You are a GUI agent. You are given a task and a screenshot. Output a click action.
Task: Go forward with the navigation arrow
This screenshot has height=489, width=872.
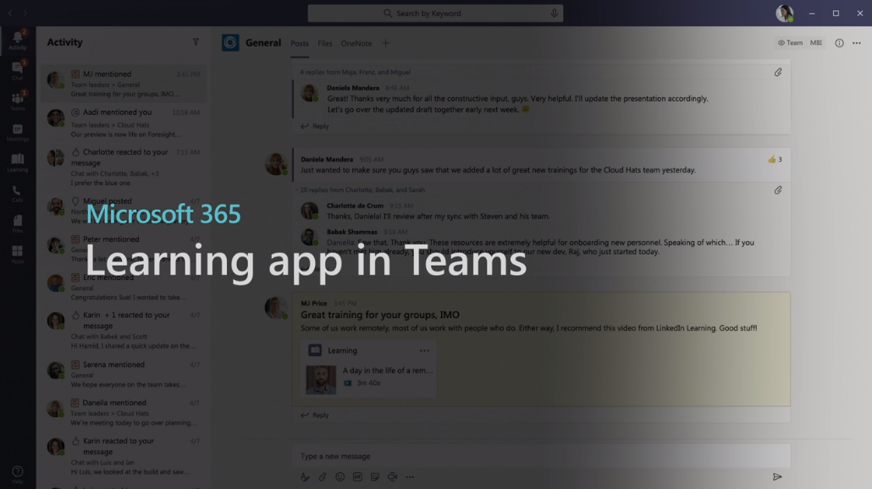[25, 13]
